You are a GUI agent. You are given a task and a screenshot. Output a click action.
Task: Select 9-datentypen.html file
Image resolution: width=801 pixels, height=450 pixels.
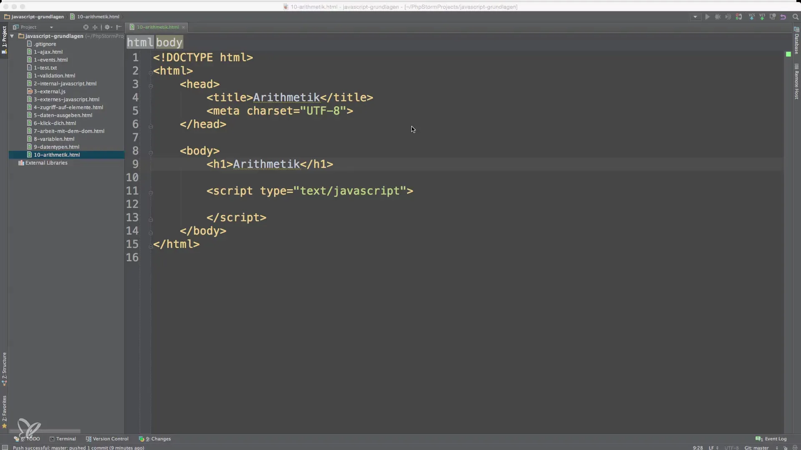point(56,147)
